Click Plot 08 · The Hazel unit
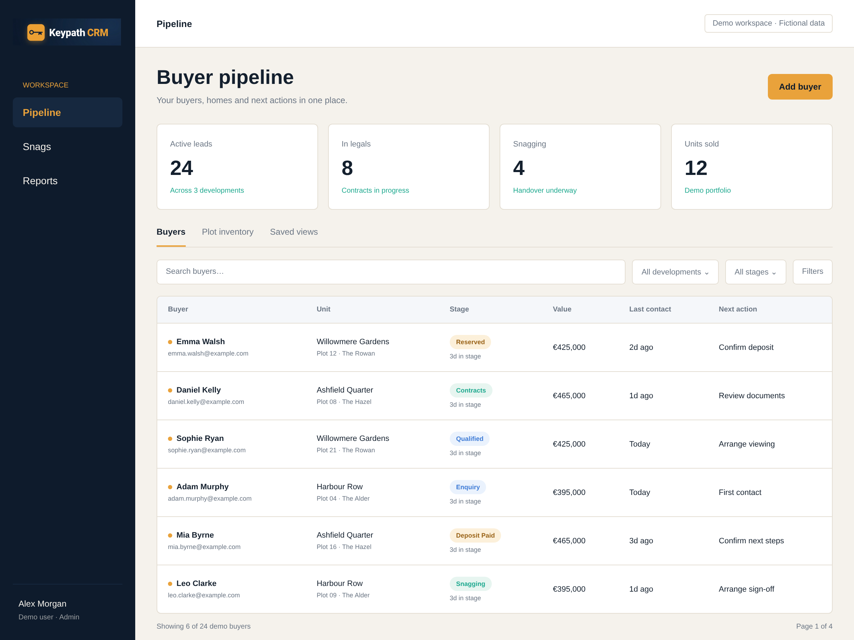Viewport: 854px width, 640px height. (x=344, y=401)
